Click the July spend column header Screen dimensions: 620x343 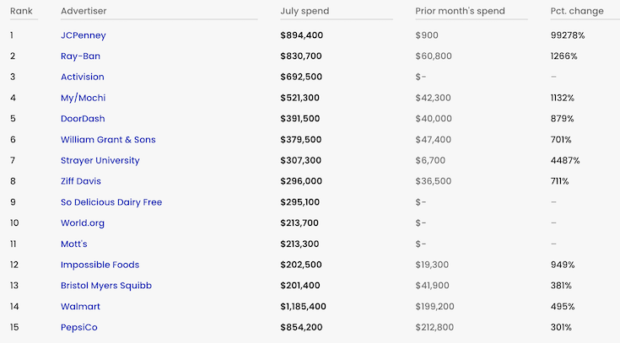point(305,11)
